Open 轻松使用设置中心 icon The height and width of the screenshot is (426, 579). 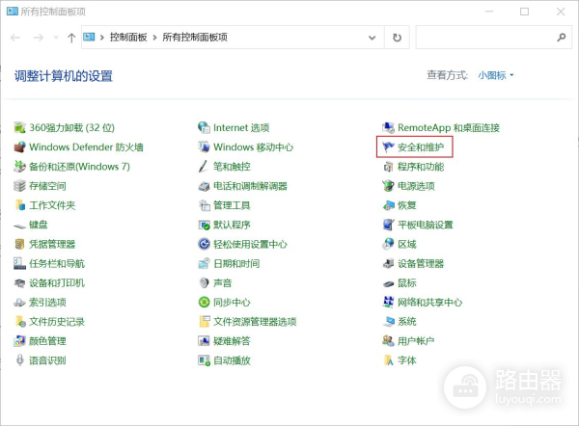click(x=204, y=244)
